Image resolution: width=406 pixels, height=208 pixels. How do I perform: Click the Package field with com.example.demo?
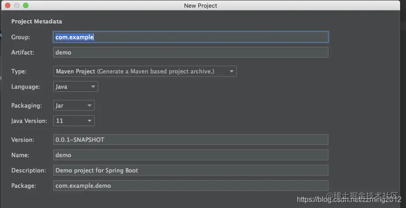pos(191,185)
